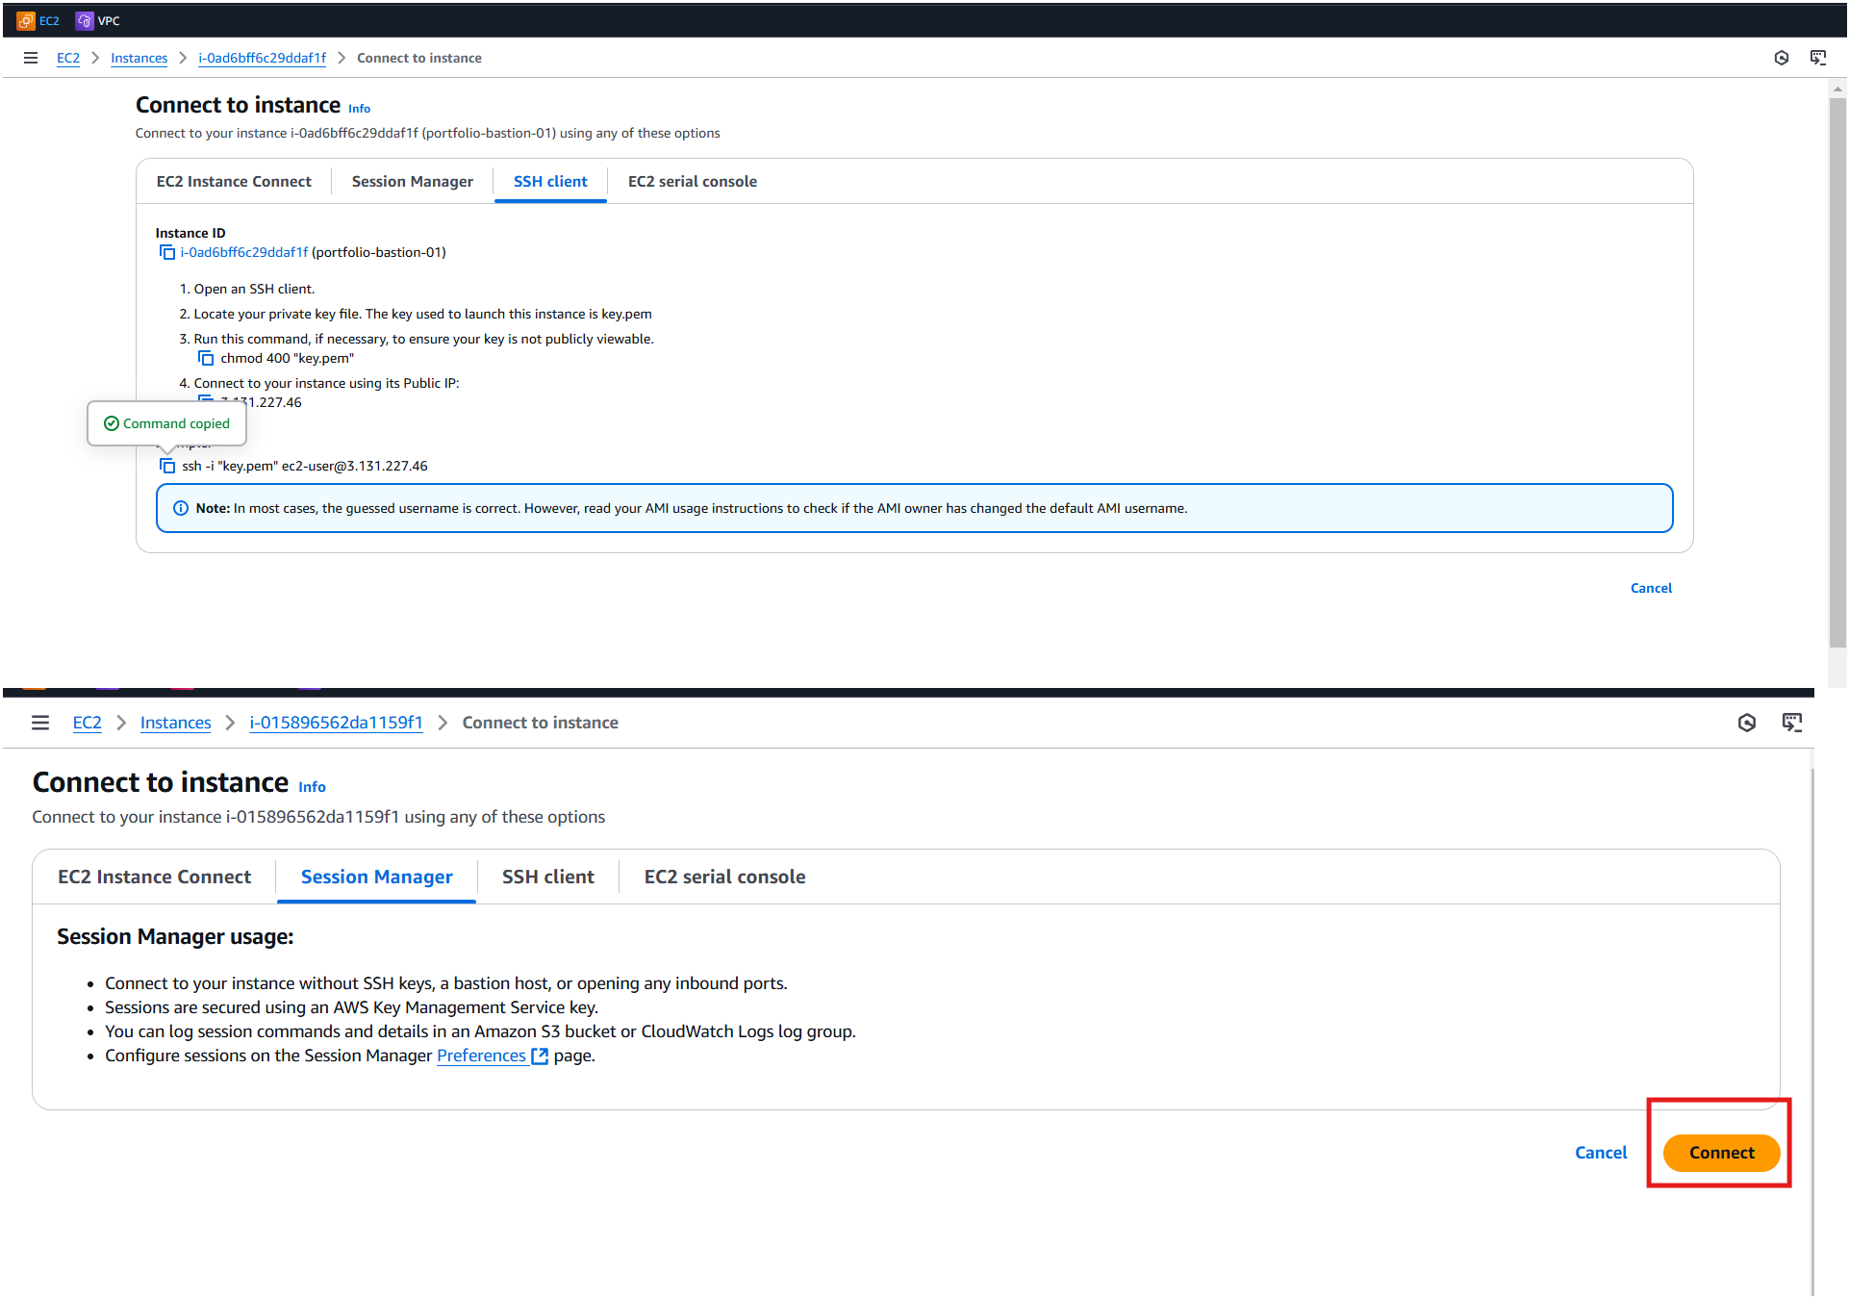Click Cancel in the top window
Screen dimensions: 1849x1298
(1651, 588)
